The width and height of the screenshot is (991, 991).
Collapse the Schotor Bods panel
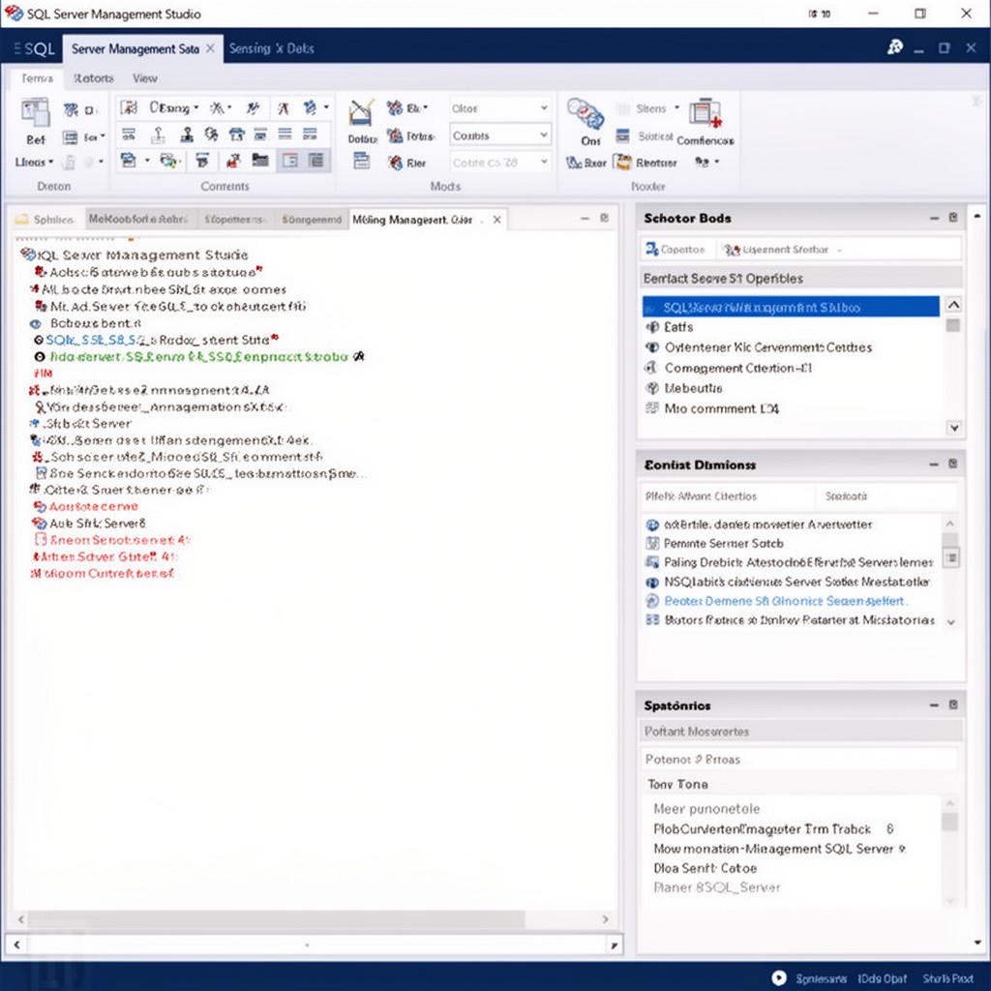click(934, 218)
